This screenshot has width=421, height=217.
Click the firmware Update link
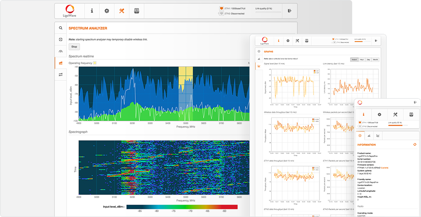384,167
